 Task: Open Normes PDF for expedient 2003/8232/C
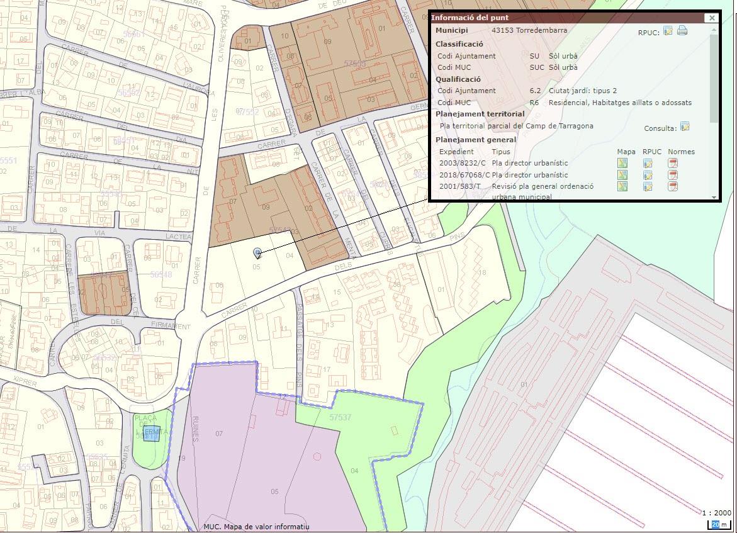coord(673,163)
